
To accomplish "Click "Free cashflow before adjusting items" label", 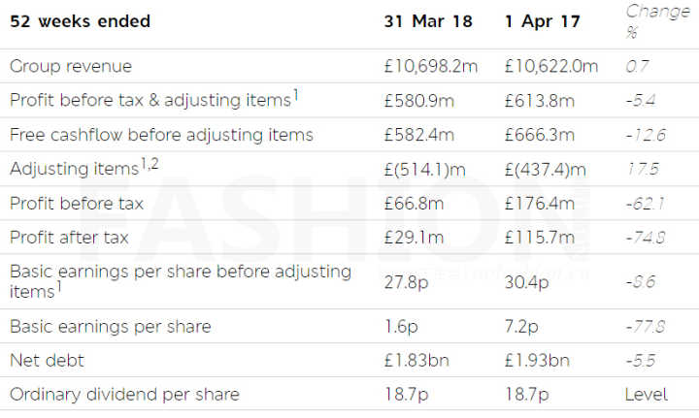I will point(161,135).
